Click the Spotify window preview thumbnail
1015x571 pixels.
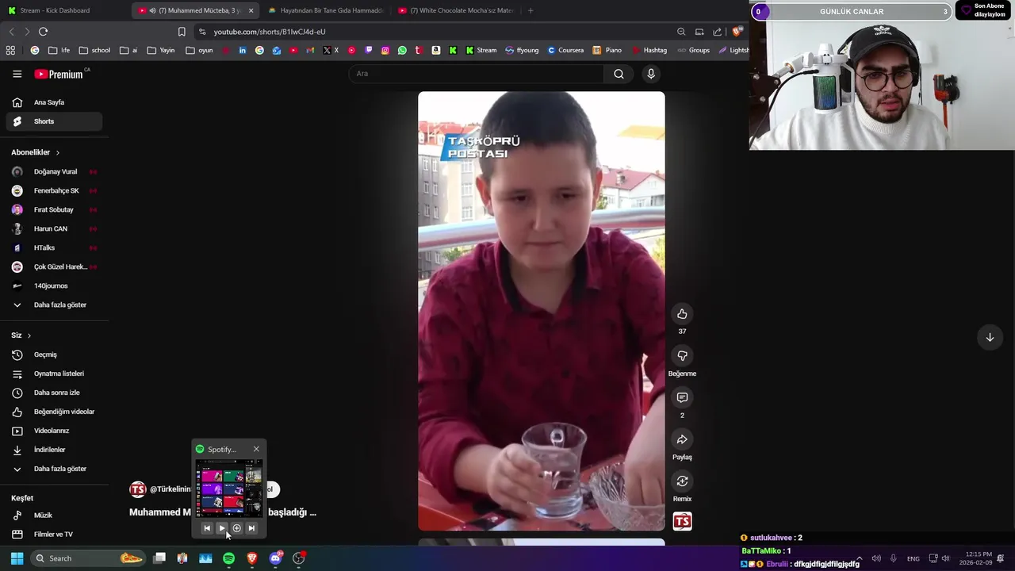pos(229,489)
